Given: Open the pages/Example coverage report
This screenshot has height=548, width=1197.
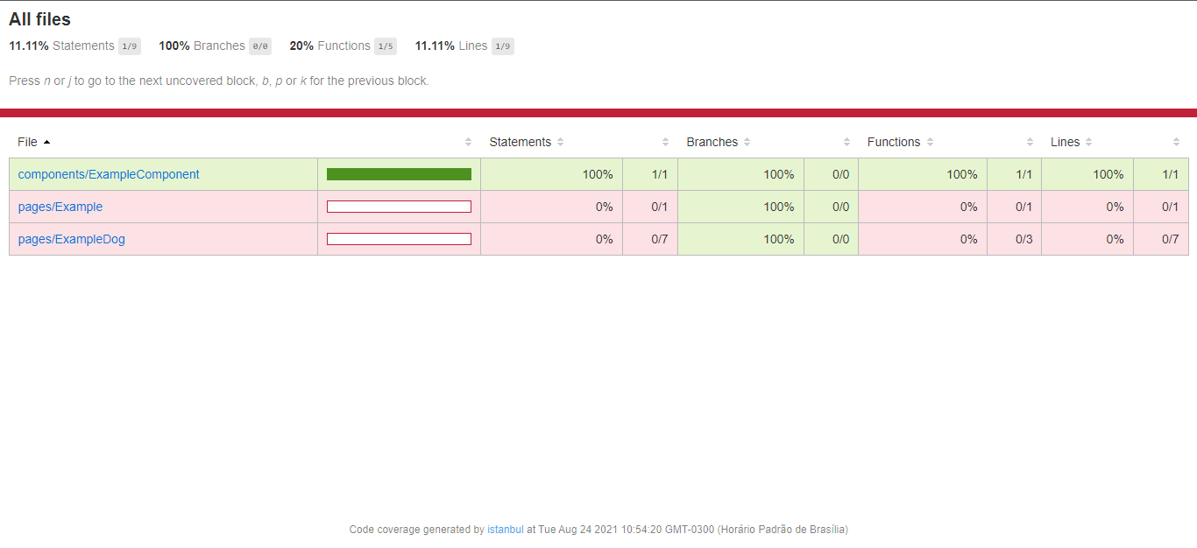Looking at the screenshot, I should coord(60,207).
